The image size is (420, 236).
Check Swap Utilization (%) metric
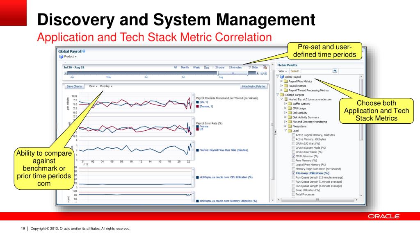tap(294, 190)
